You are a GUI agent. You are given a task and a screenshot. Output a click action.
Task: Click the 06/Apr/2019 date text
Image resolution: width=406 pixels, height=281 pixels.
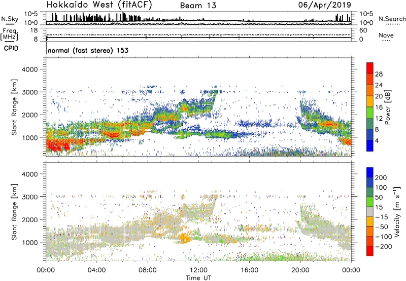point(325,5)
